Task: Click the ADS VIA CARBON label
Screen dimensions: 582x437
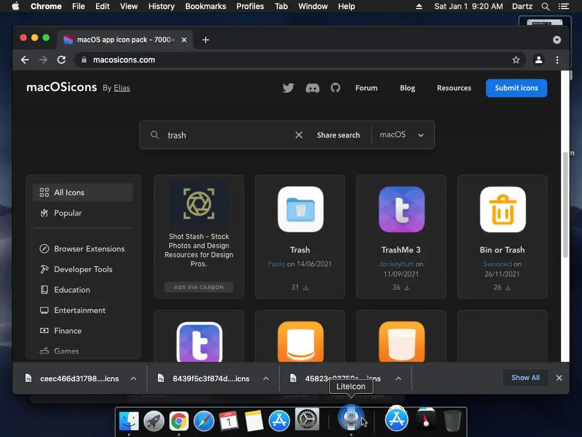Action: click(199, 287)
